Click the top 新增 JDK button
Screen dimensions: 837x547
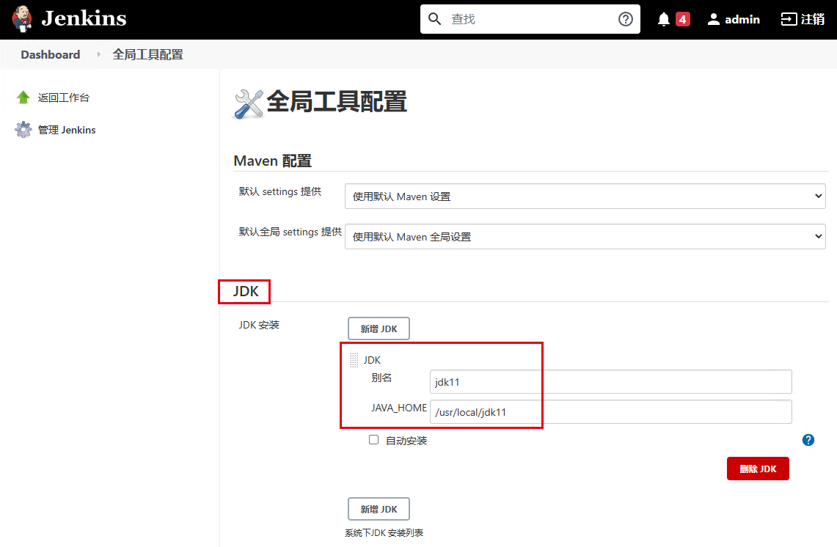tap(379, 328)
